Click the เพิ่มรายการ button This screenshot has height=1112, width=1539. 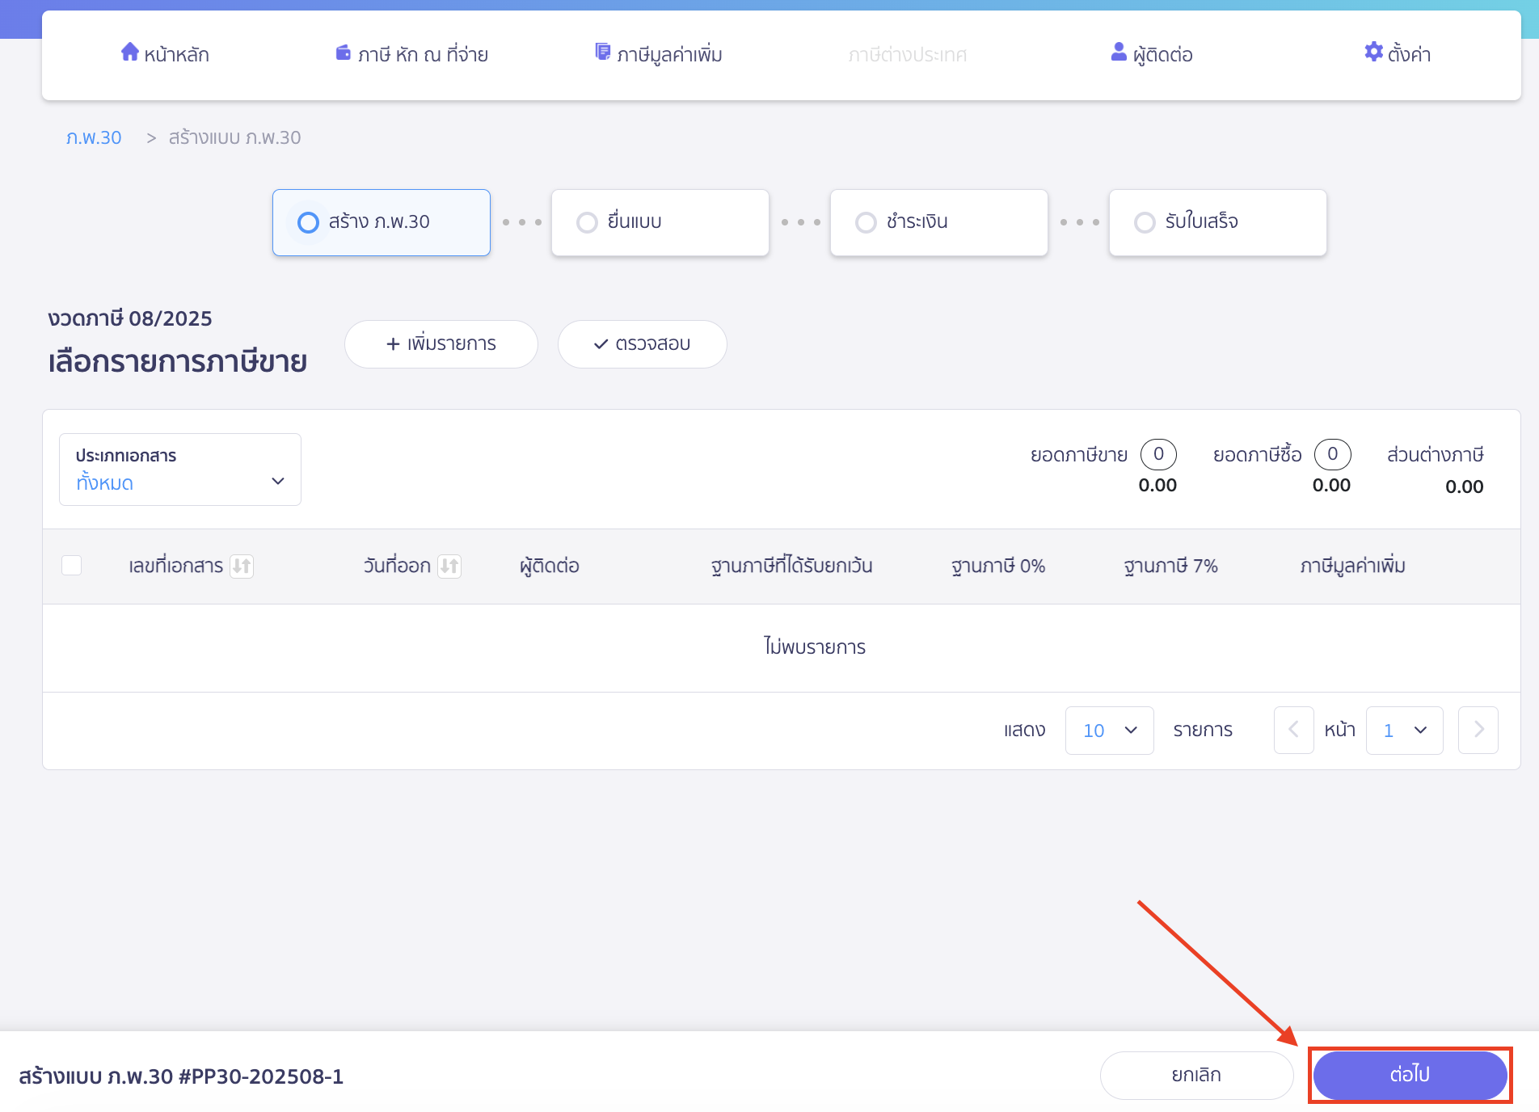pyautogui.click(x=441, y=344)
